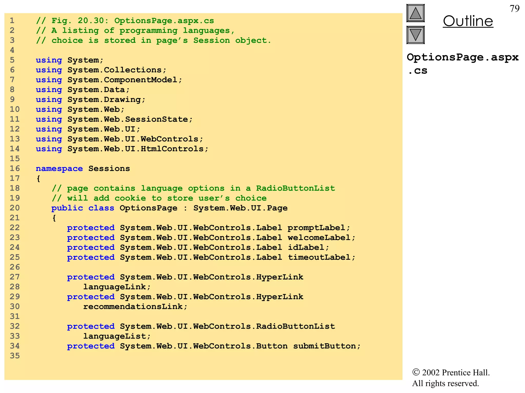Viewport: 525px width, 393px height.
Task: Select the OptionsPage.aspx.cs file title
Action: [462, 64]
